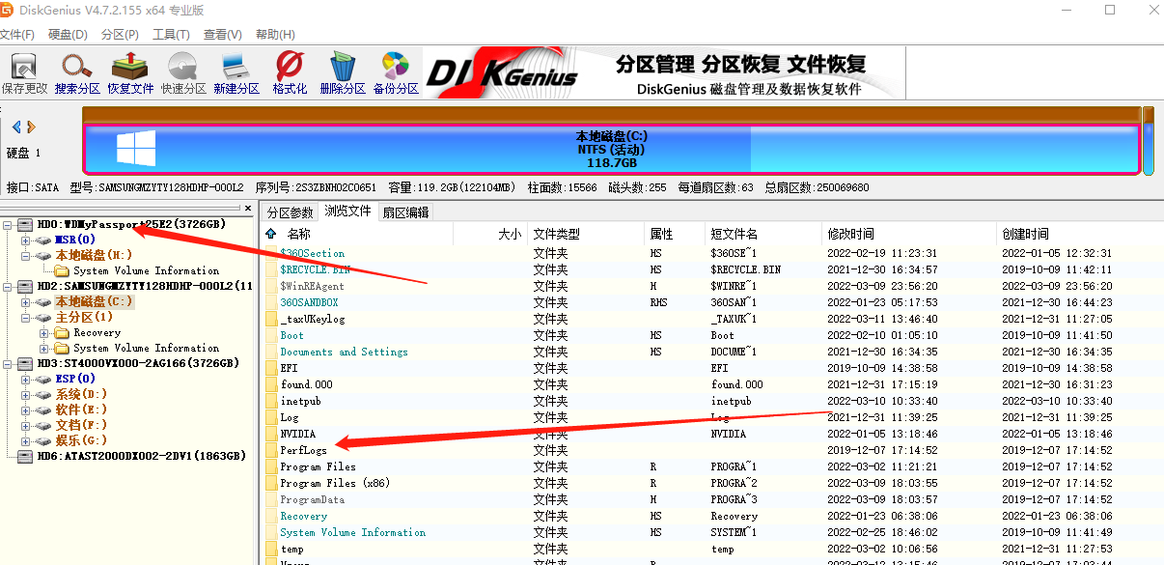Open the 分区(P) menu
This screenshot has width=1164, height=565.
(x=120, y=35)
